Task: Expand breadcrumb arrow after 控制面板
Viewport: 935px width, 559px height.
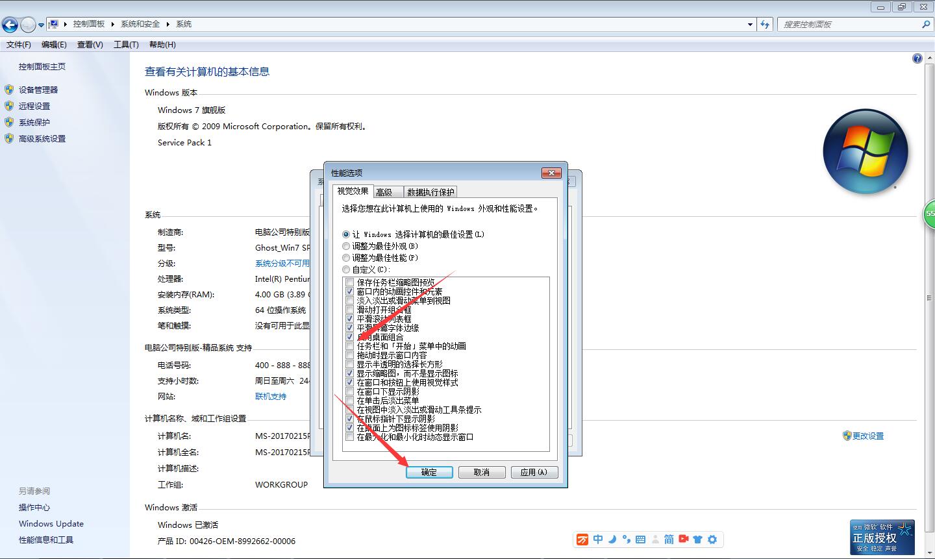Action: pos(113,24)
